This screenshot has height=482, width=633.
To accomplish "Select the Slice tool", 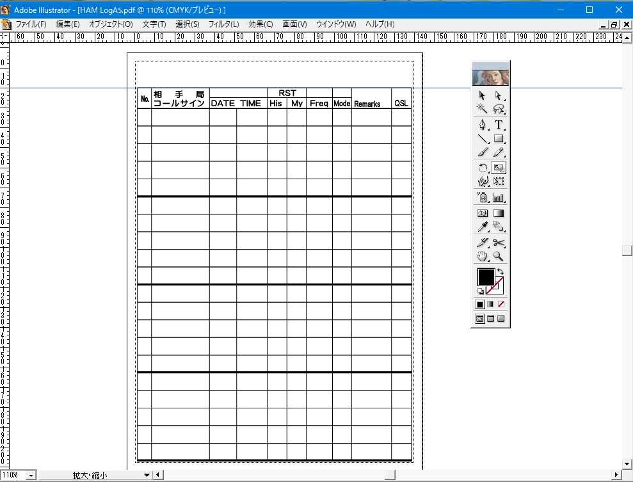I will (482, 243).
